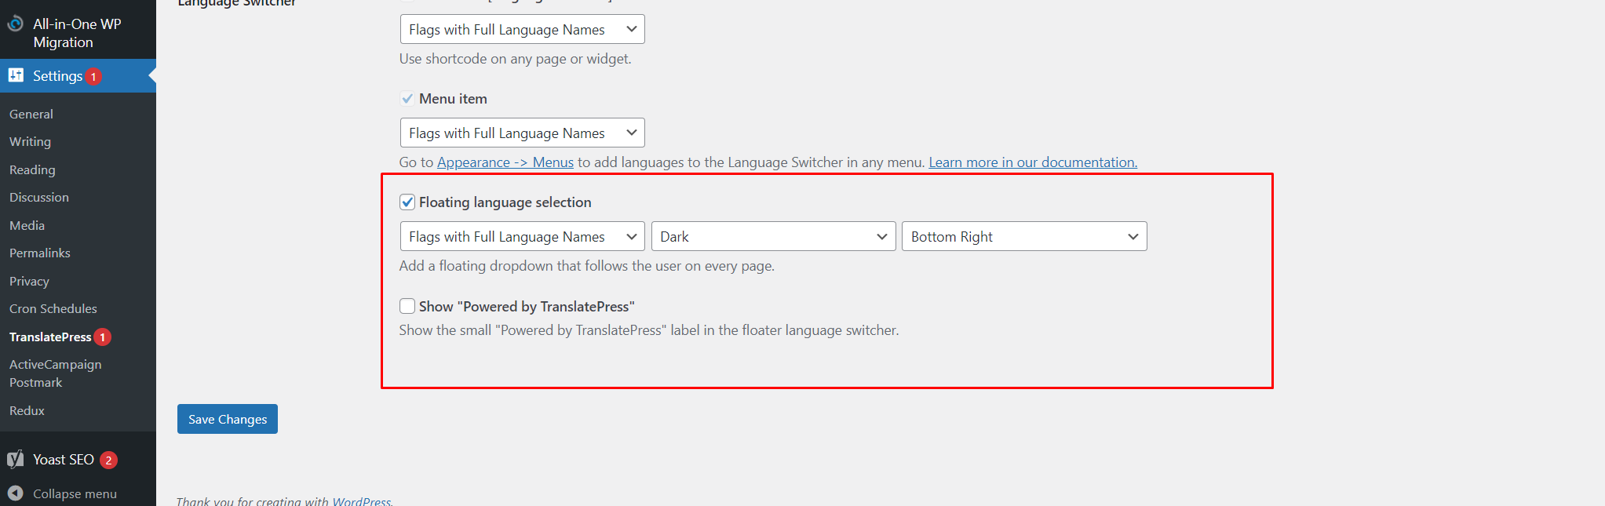Open TranslatePress settings submenu item

point(50,337)
